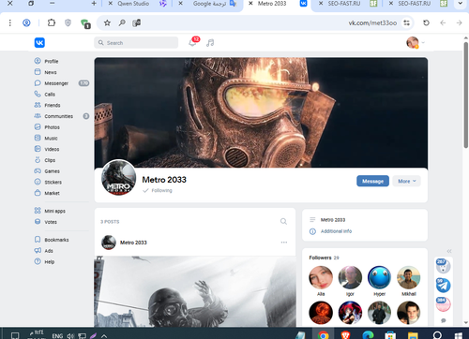469x339 pixels.
Task: Open Metro 2033 community avatar
Action: click(x=118, y=178)
